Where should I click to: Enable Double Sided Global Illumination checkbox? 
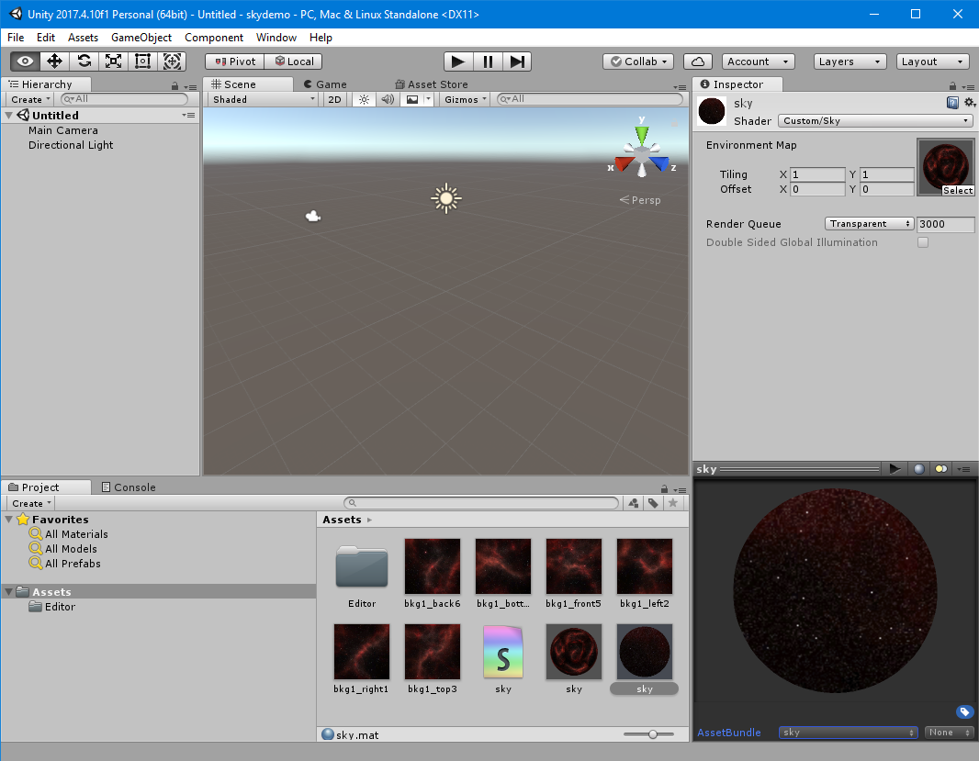923,242
